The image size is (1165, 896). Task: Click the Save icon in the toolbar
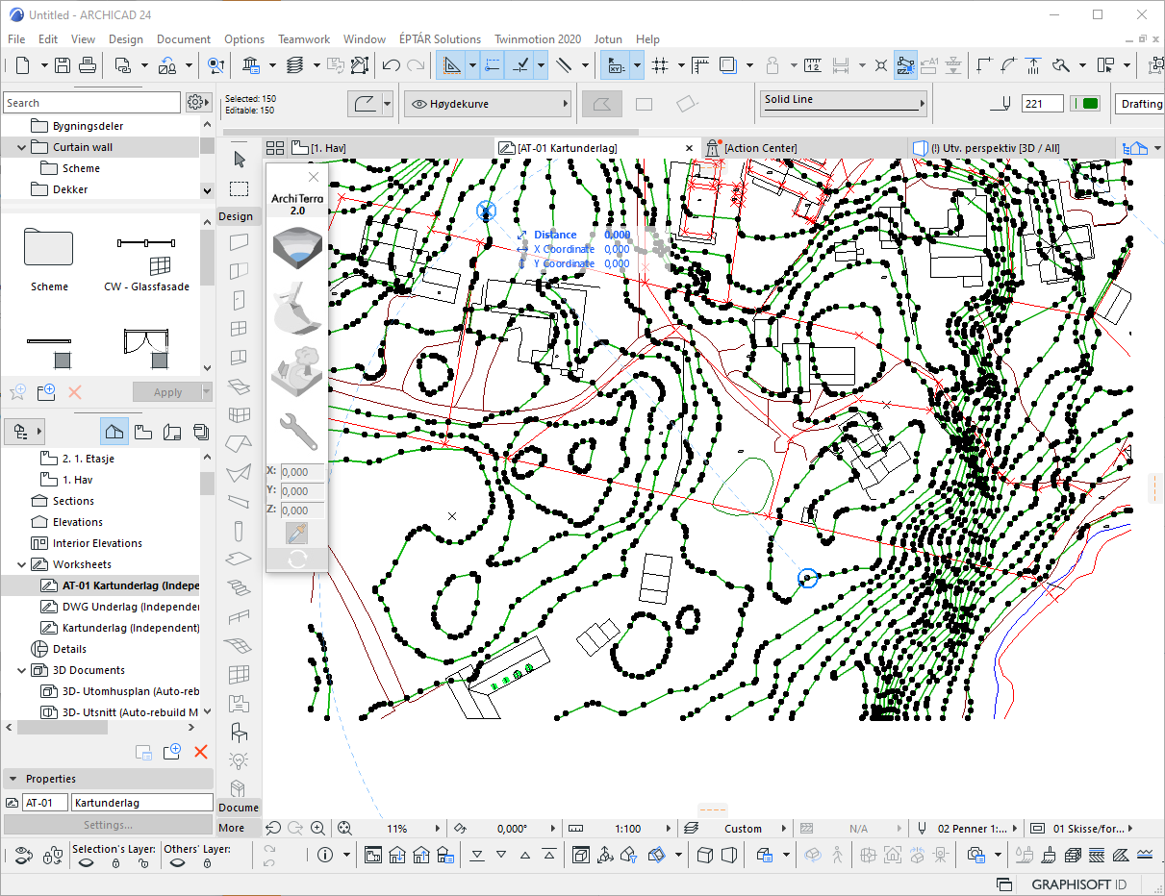coord(63,65)
